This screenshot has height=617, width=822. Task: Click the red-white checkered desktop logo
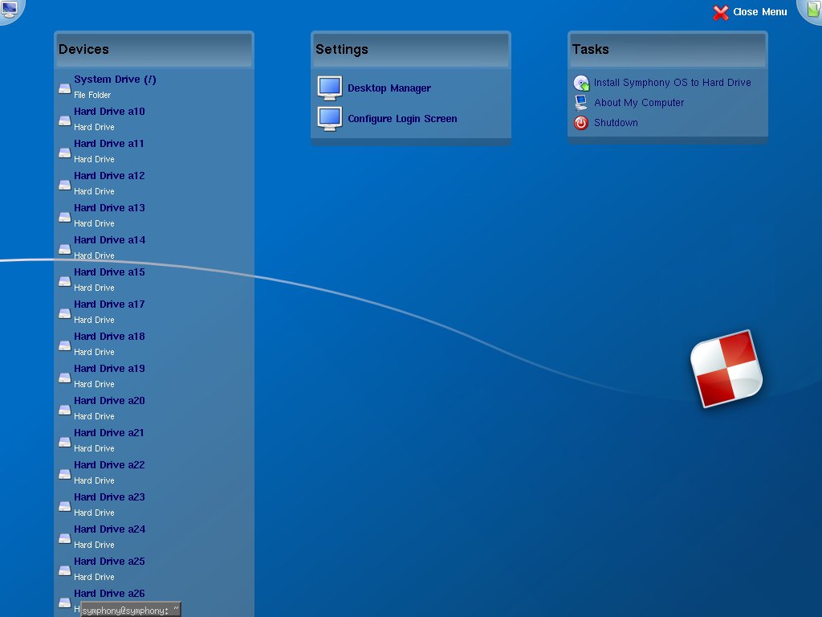pos(726,369)
